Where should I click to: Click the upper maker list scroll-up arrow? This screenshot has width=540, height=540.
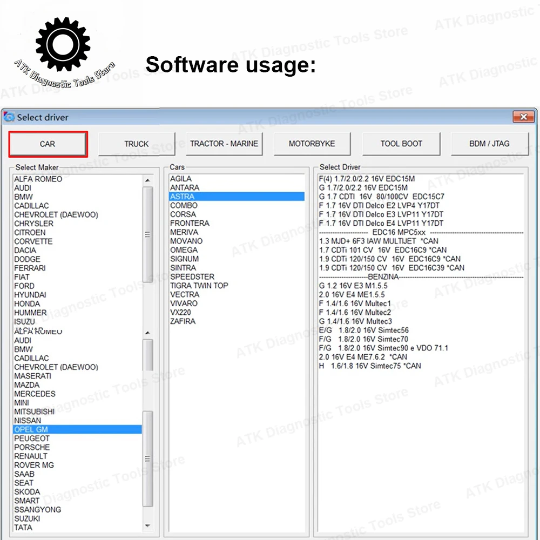(x=147, y=180)
